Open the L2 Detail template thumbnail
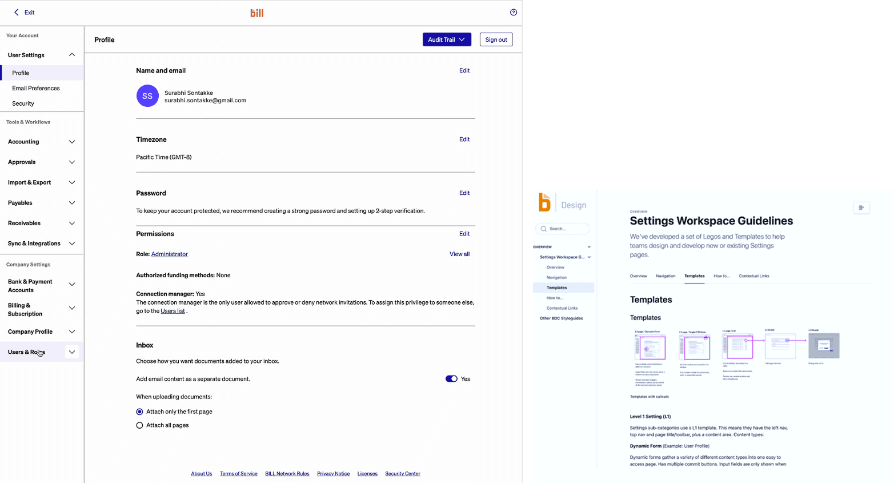 click(x=780, y=346)
